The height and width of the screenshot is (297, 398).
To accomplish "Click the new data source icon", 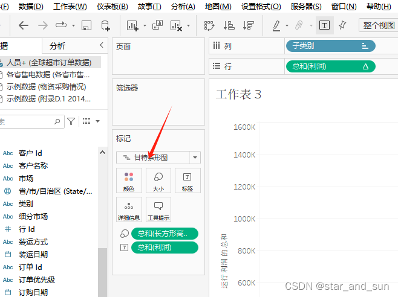I will [105, 25].
